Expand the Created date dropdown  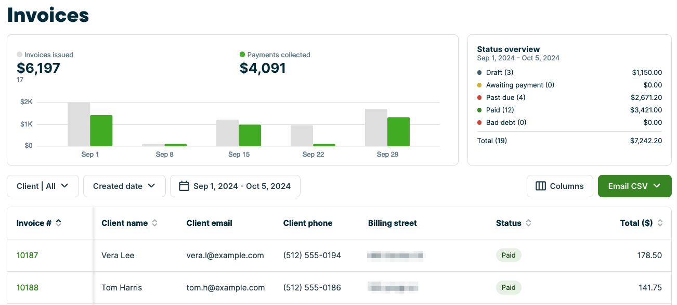click(x=124, y=186)
